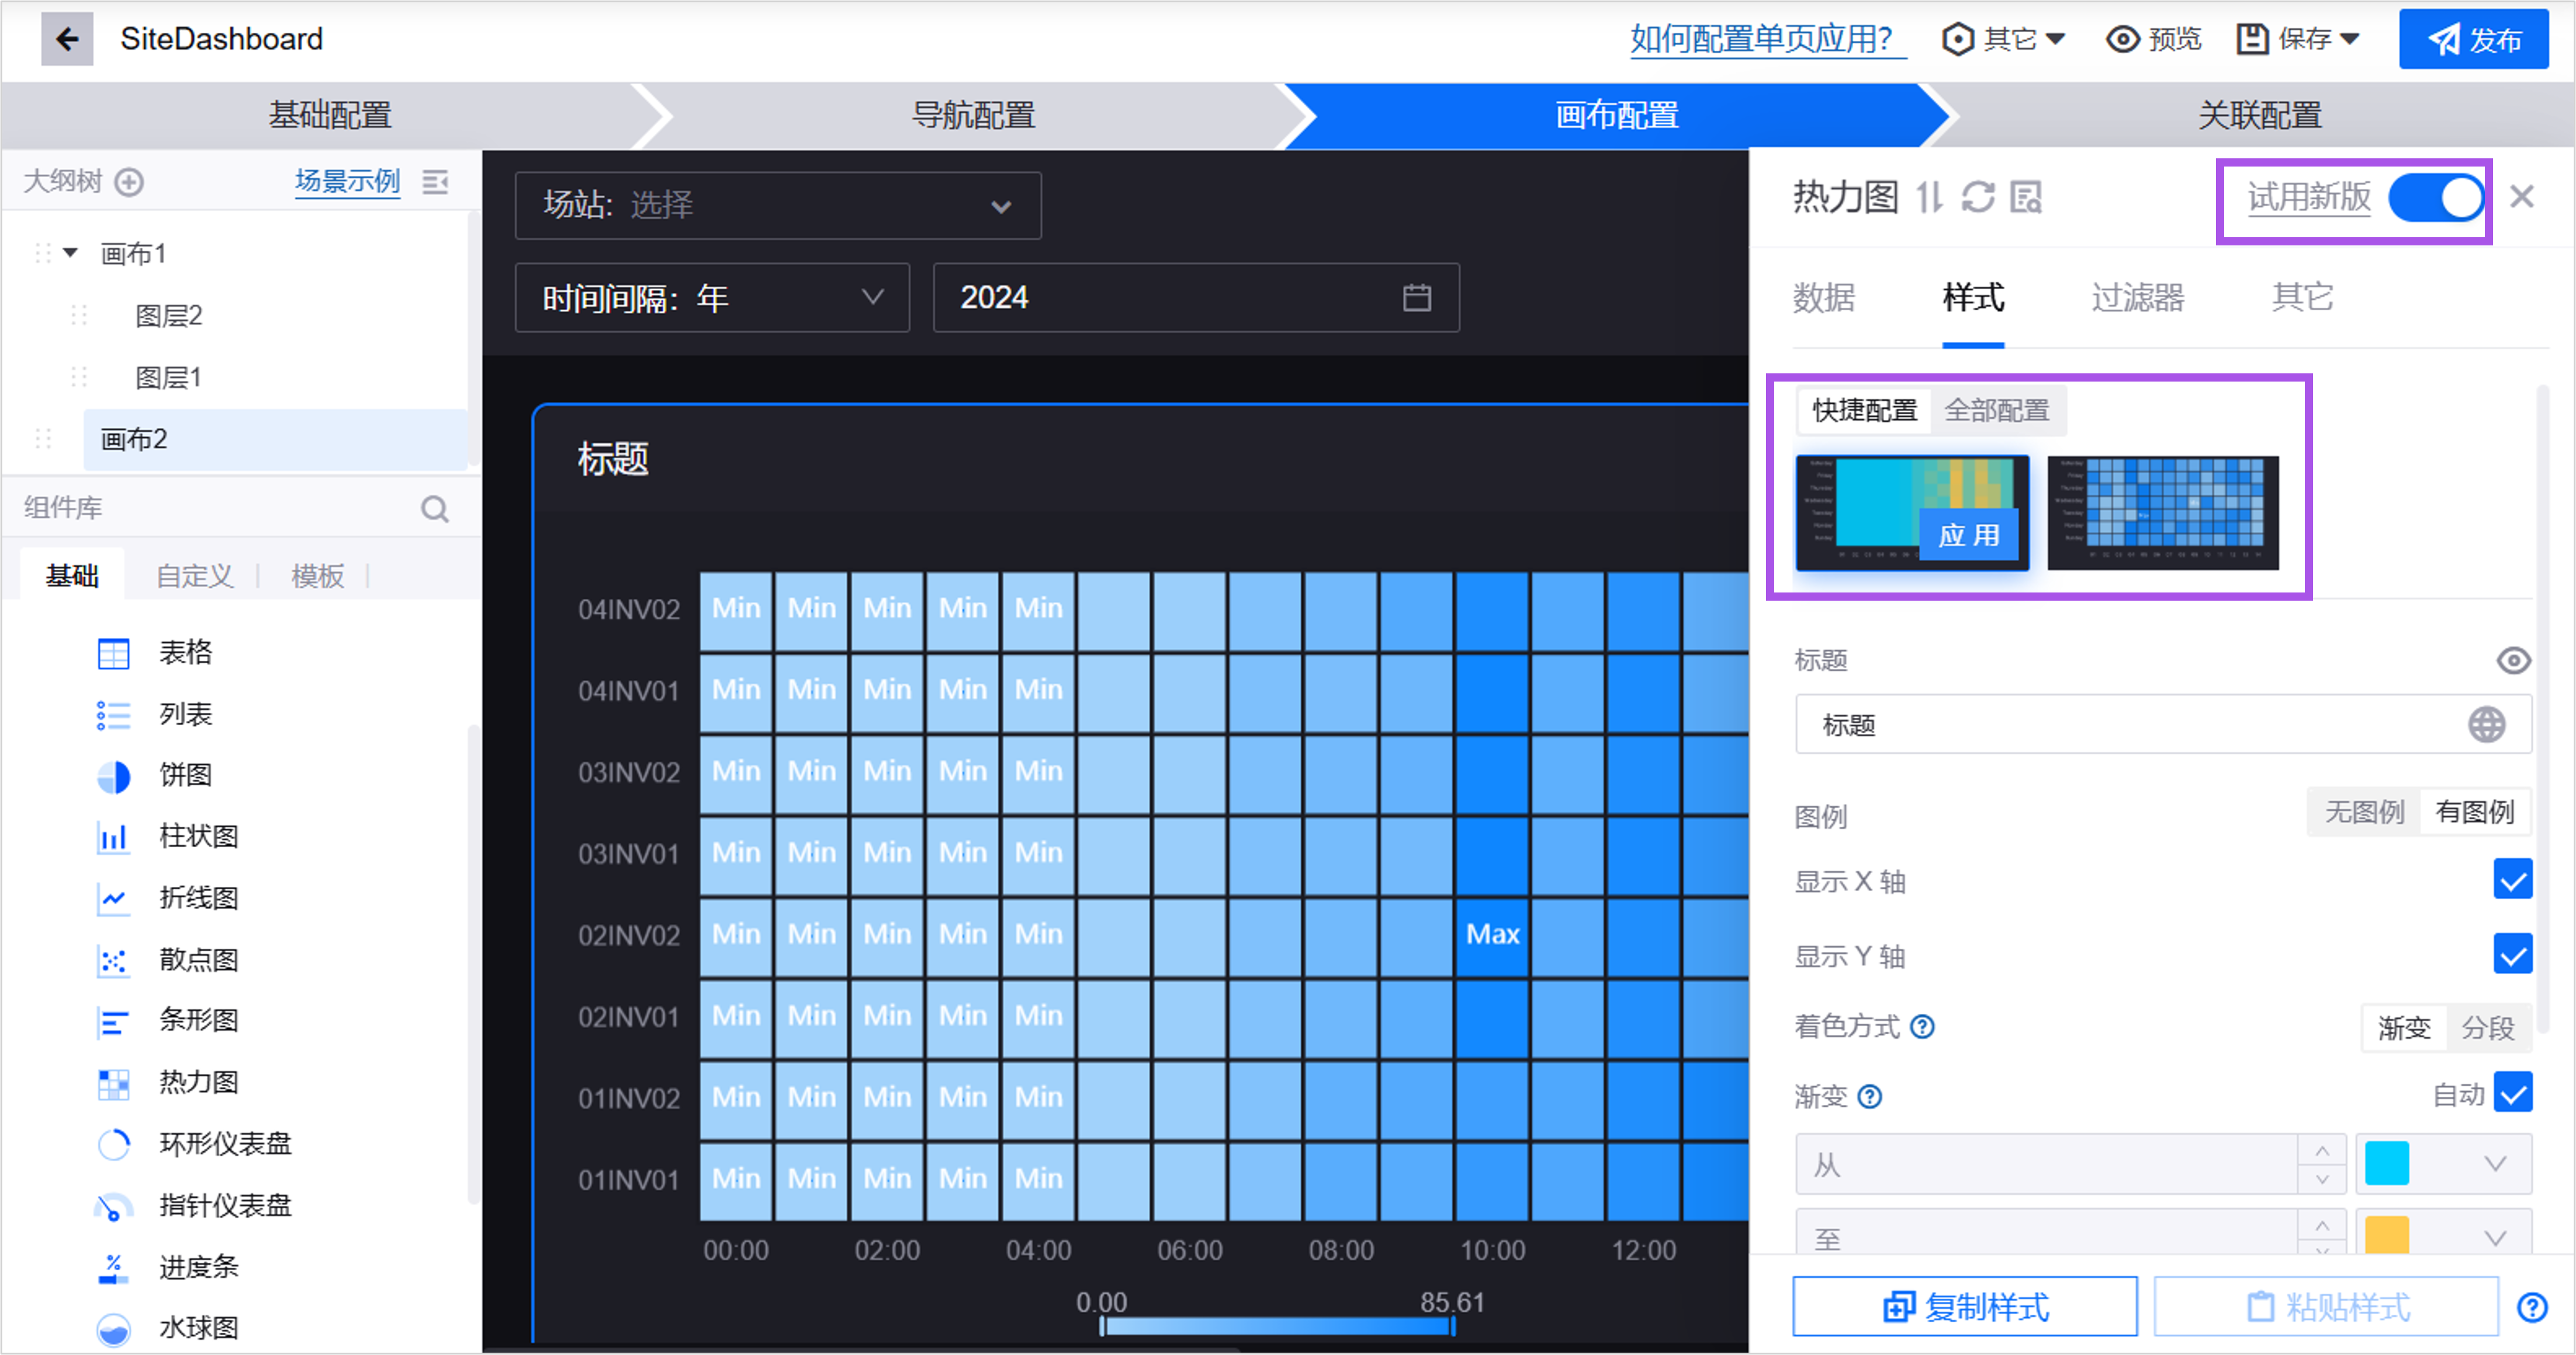The image size is (2576, 1355).
Task: Expand the 时间间隔 年 dropdown
Action: tap(712, 298)
